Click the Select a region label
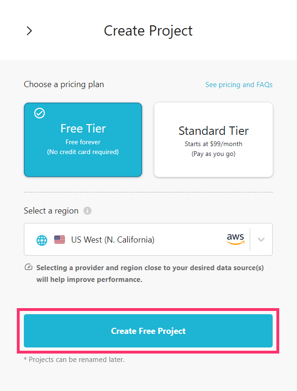This screenshot has width=297, height=391. [51, 211]
